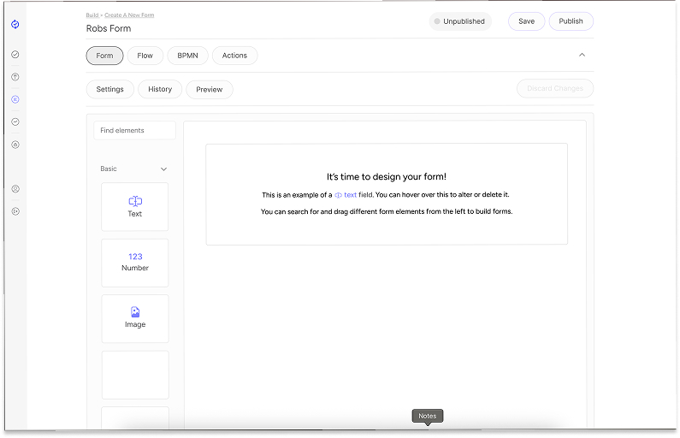This screenshot has height=438, width=680.
Task: Switch to the Flow tab
Action: [145, 56]
